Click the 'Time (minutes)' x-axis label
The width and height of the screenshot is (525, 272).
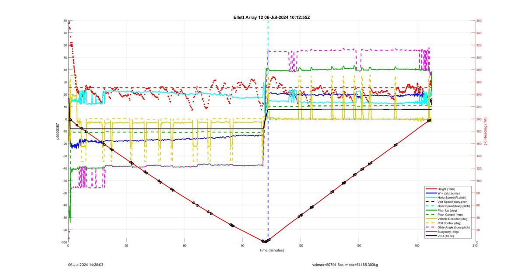click(x=272, y=251)
